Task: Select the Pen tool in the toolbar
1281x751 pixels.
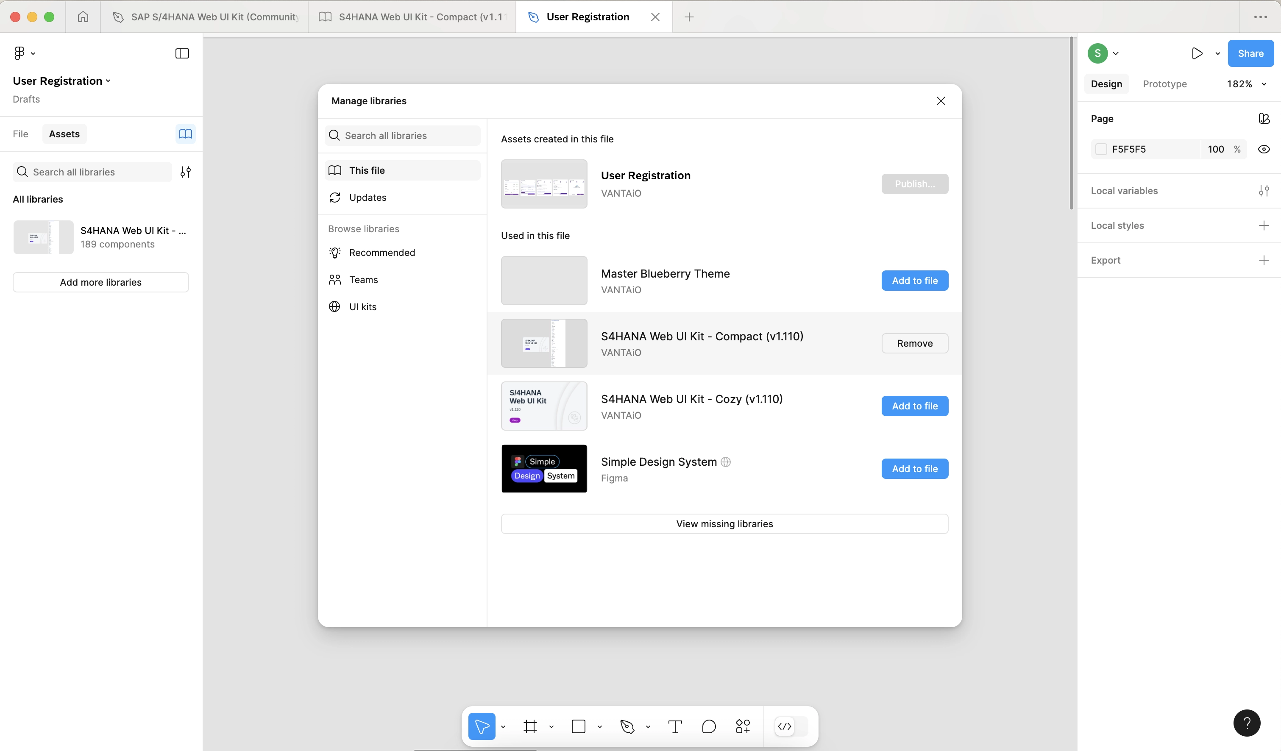Action: [x=627, y=726]
